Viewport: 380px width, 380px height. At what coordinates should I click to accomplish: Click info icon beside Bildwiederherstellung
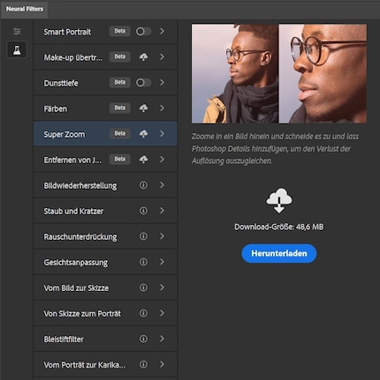pyautogui.click(x=143, y=185)
